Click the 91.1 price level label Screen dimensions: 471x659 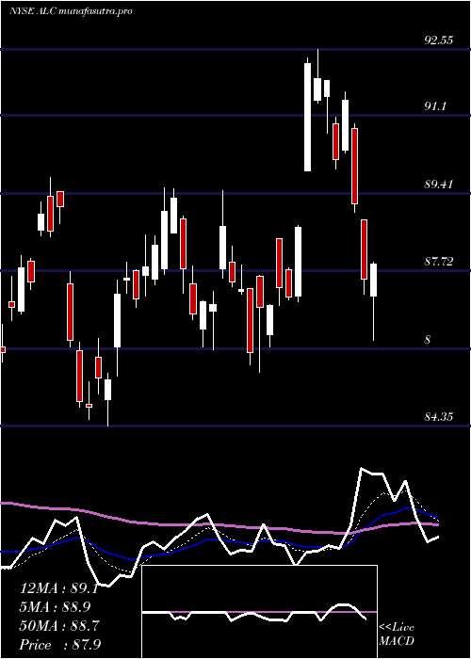(x=435, y=106)
